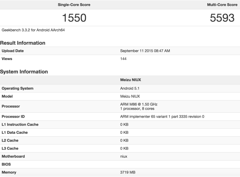Click the System Information section heading

[x=24, y=72]
